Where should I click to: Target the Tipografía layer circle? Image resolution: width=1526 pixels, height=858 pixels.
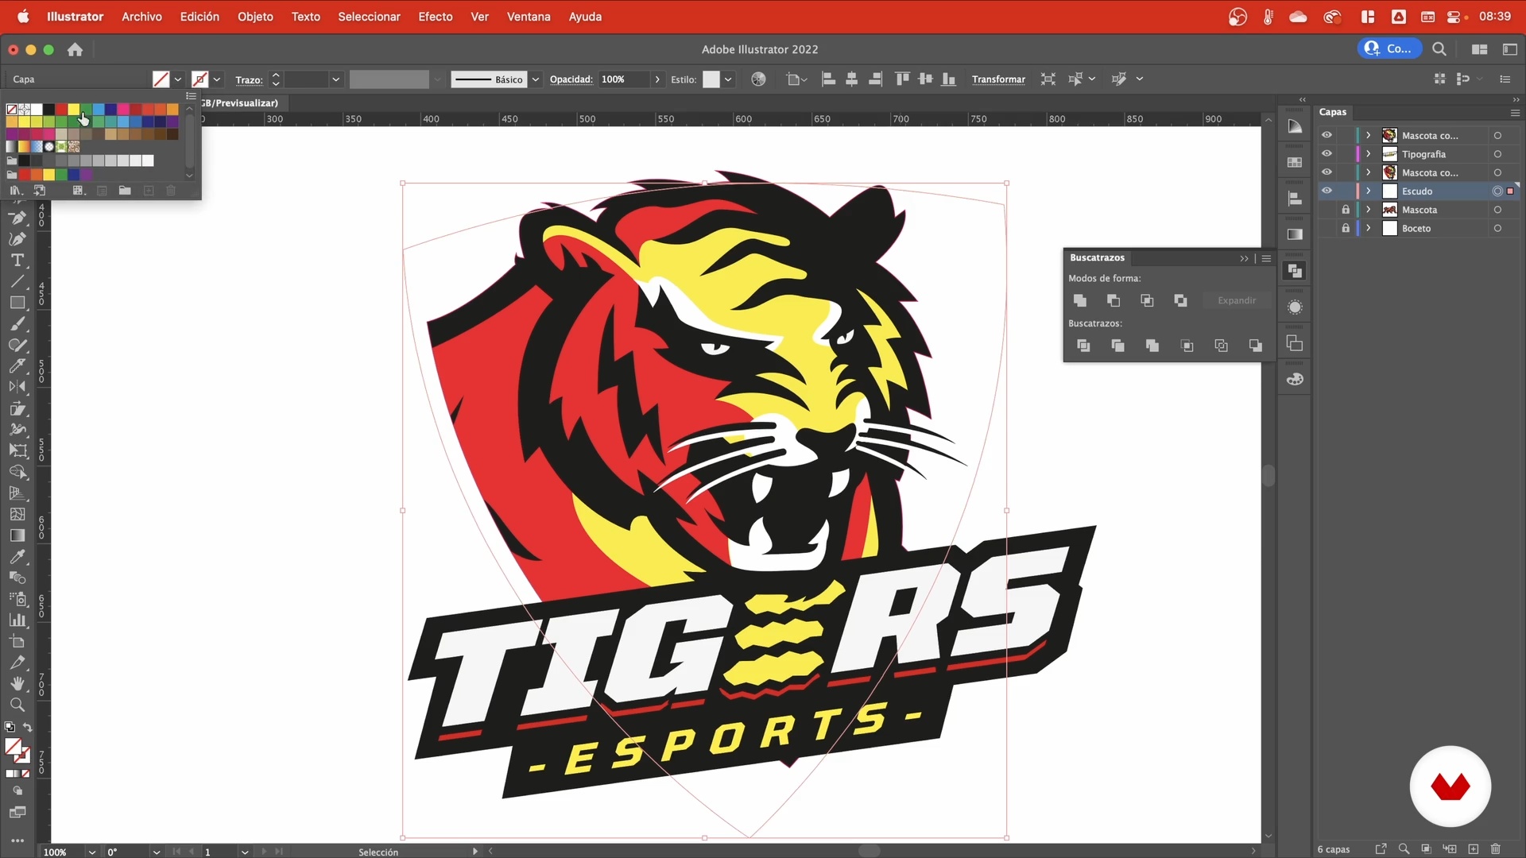coord(1497,154)
